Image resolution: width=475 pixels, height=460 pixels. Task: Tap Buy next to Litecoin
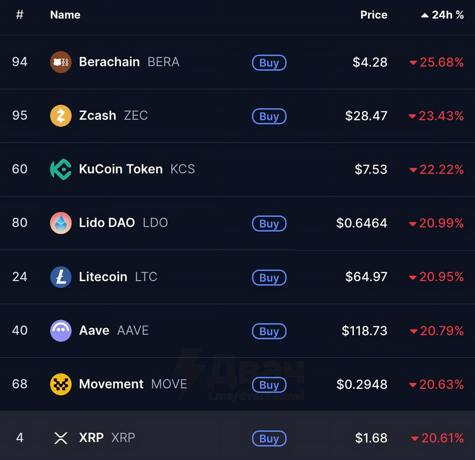(x=269, y=278)
